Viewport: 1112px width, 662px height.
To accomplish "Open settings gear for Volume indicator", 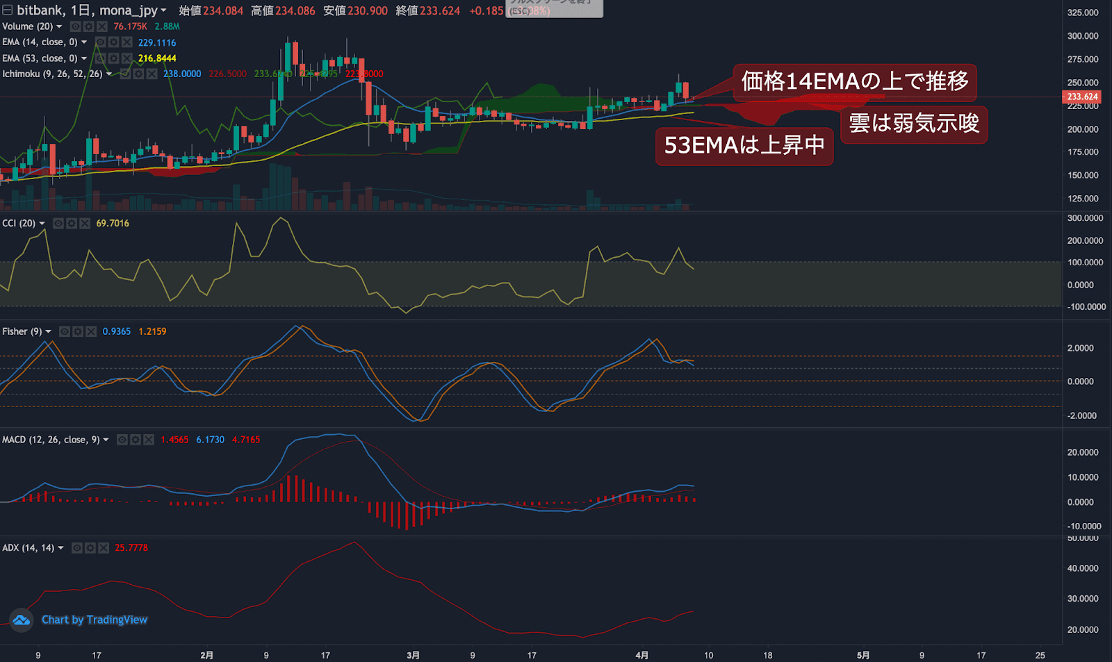I will (89, 26).
